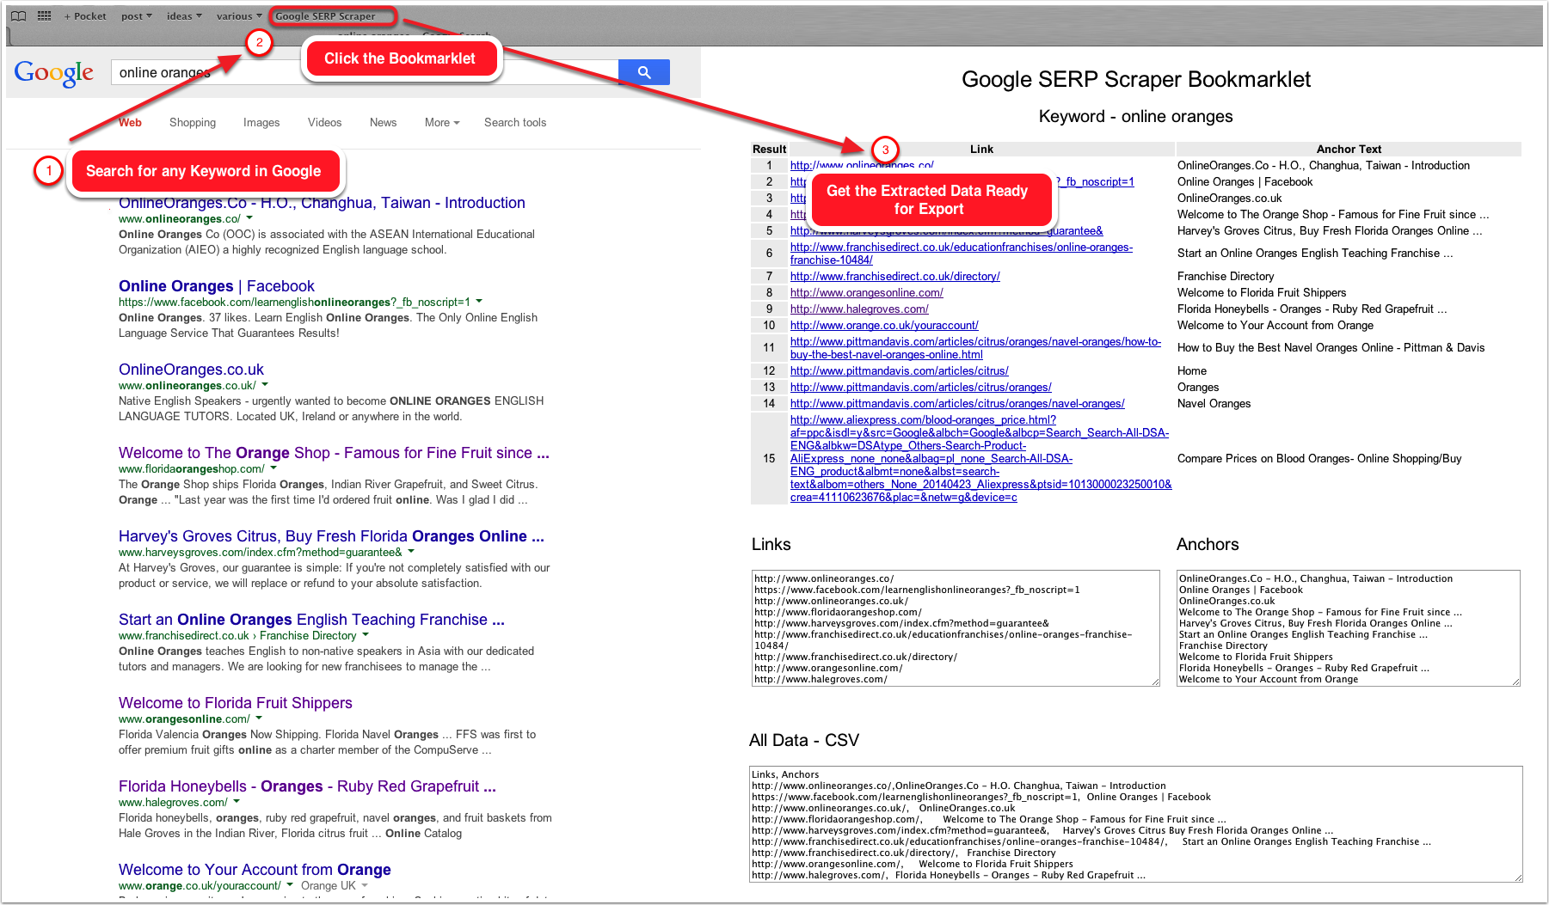The image size is (1549, 905).
Task: Click the Result column header
Action: coord(769,149)
